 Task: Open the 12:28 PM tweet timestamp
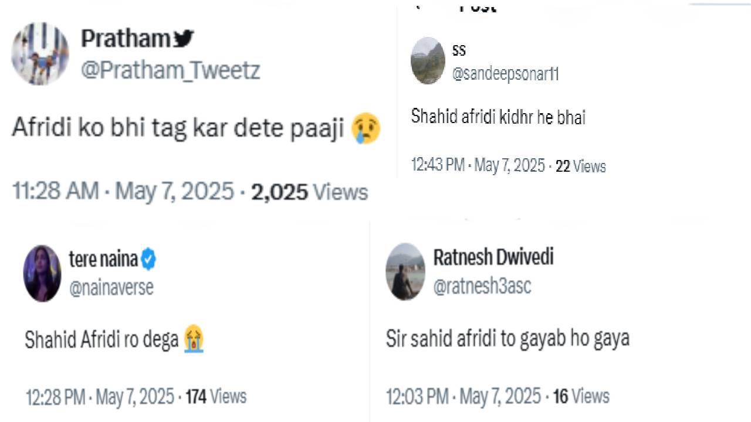100,397
